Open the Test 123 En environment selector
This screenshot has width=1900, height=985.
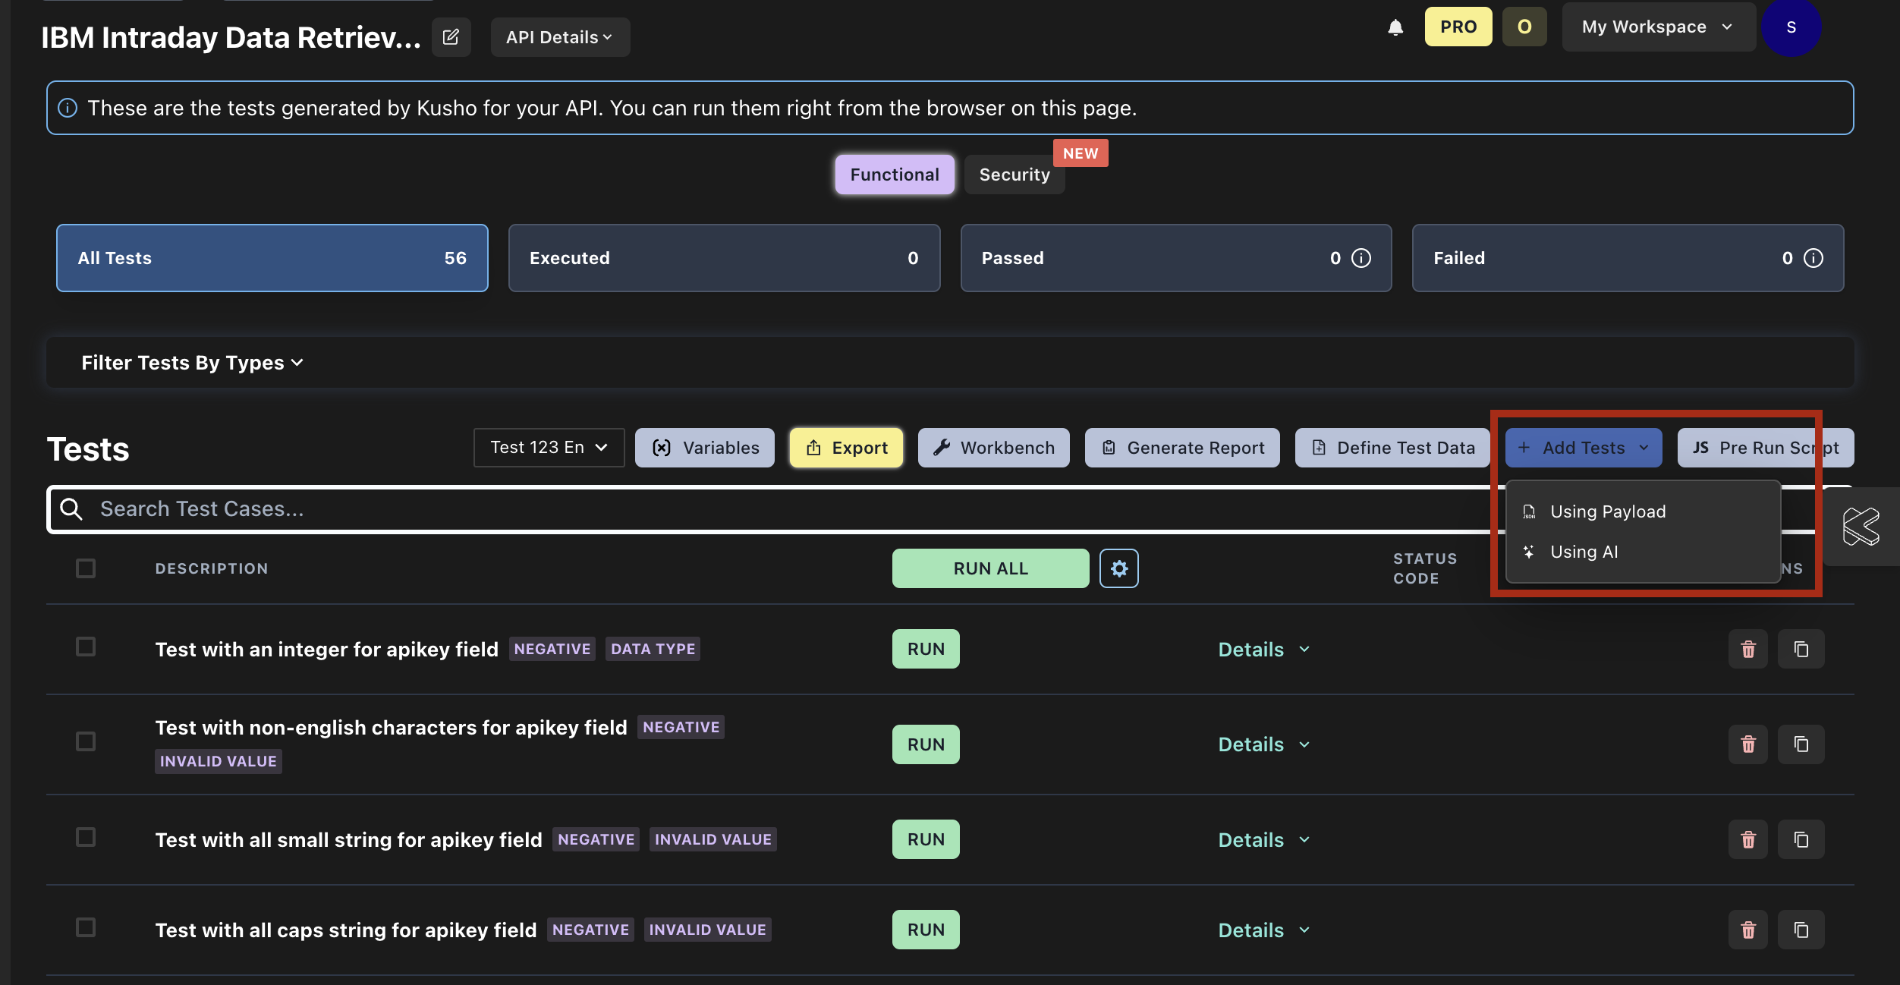pyautogui.click(x=549, y=448)
